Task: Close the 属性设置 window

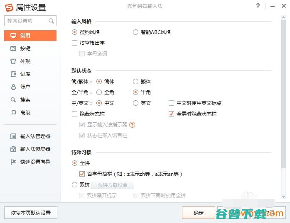Action: (283, 6)
